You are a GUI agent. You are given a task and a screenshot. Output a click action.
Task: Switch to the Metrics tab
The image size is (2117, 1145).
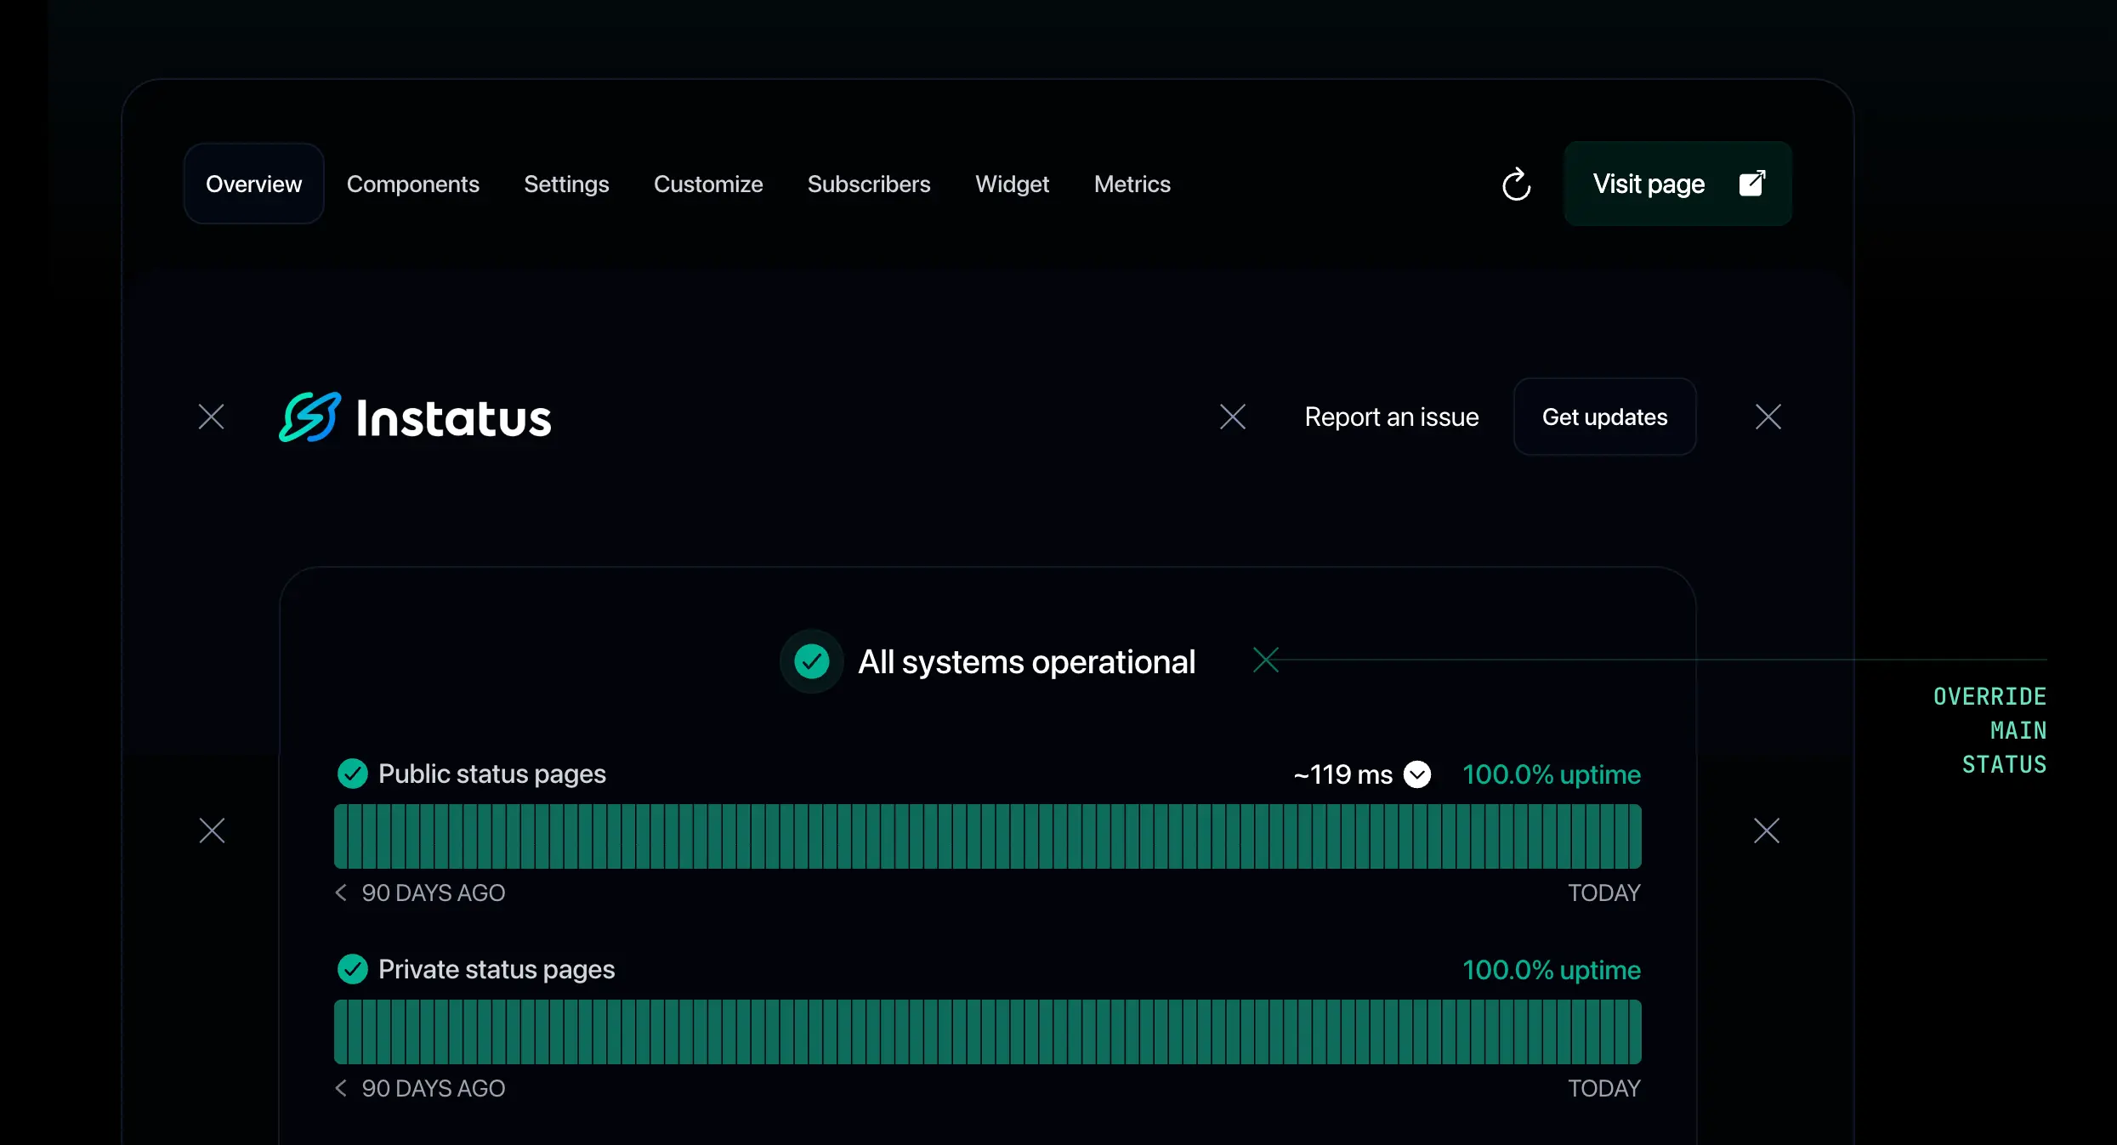click(x=1132, y=184)
